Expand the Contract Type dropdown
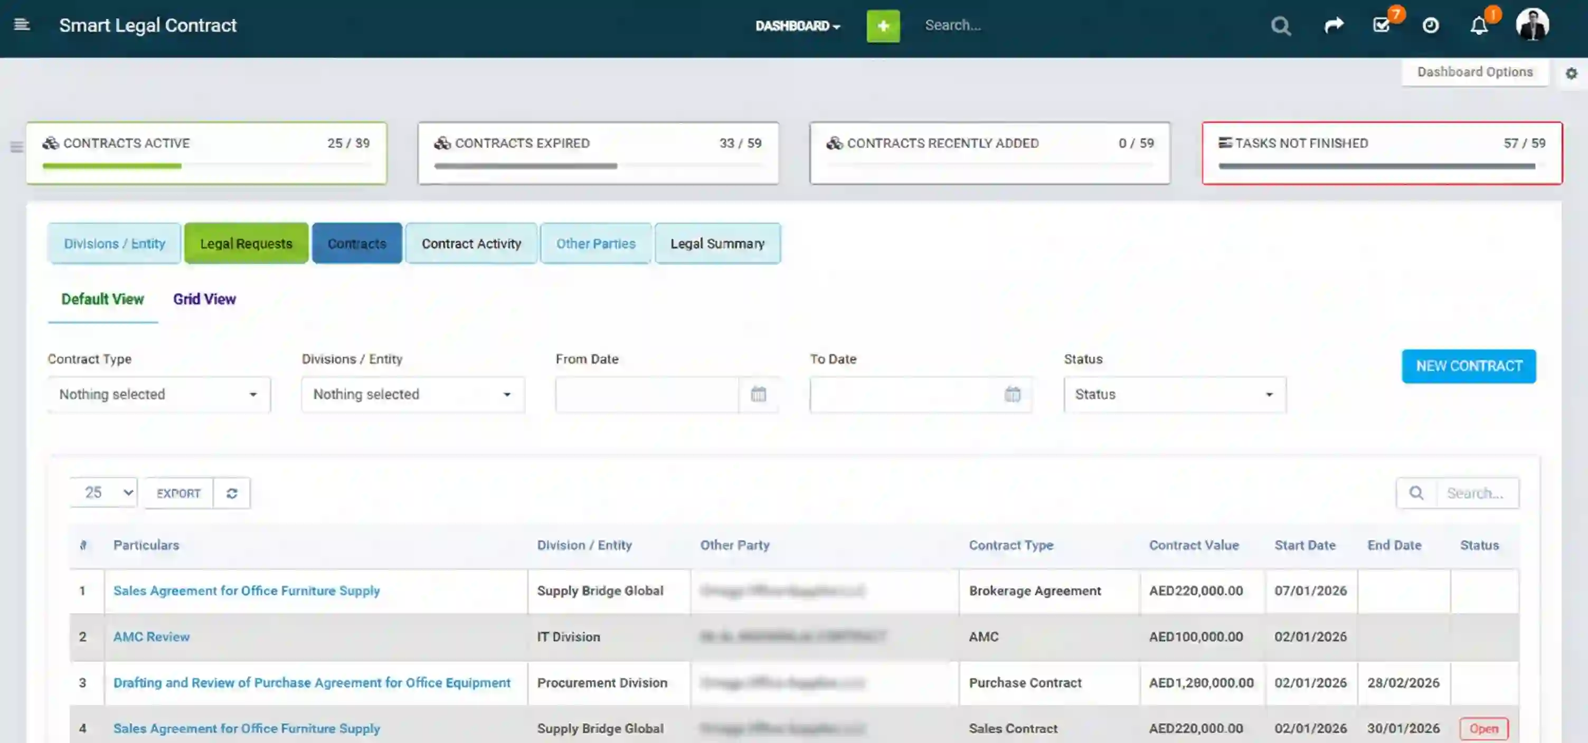 click(x=158, y=394)
